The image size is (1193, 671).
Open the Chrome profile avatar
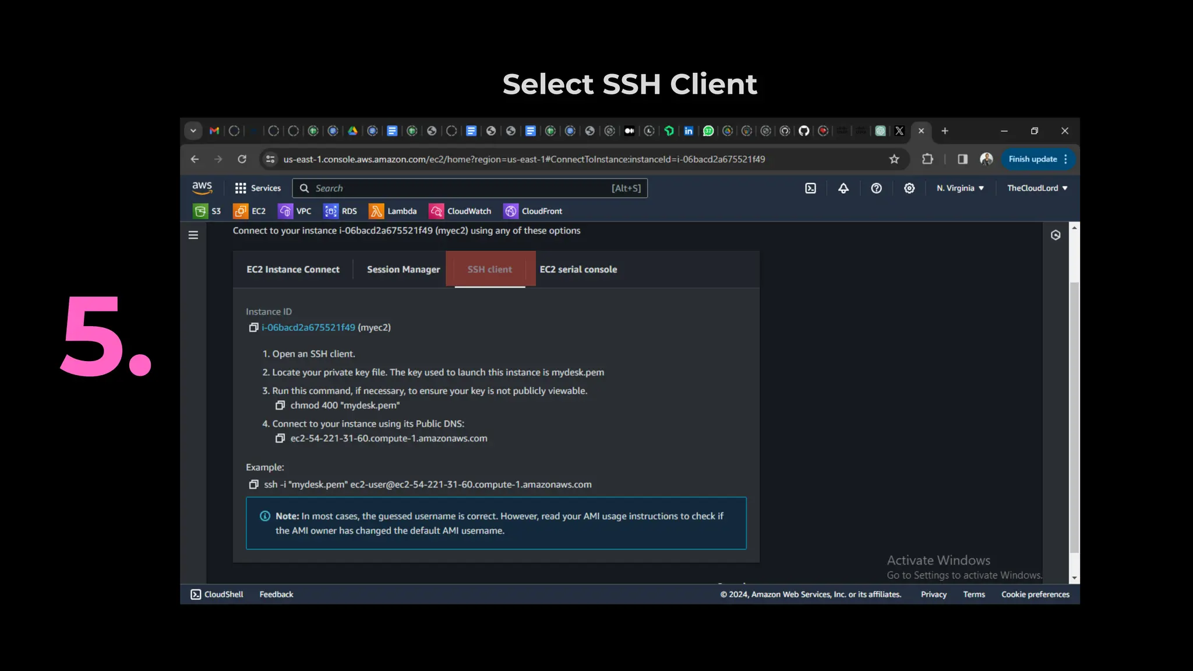(x=986, y=159)
